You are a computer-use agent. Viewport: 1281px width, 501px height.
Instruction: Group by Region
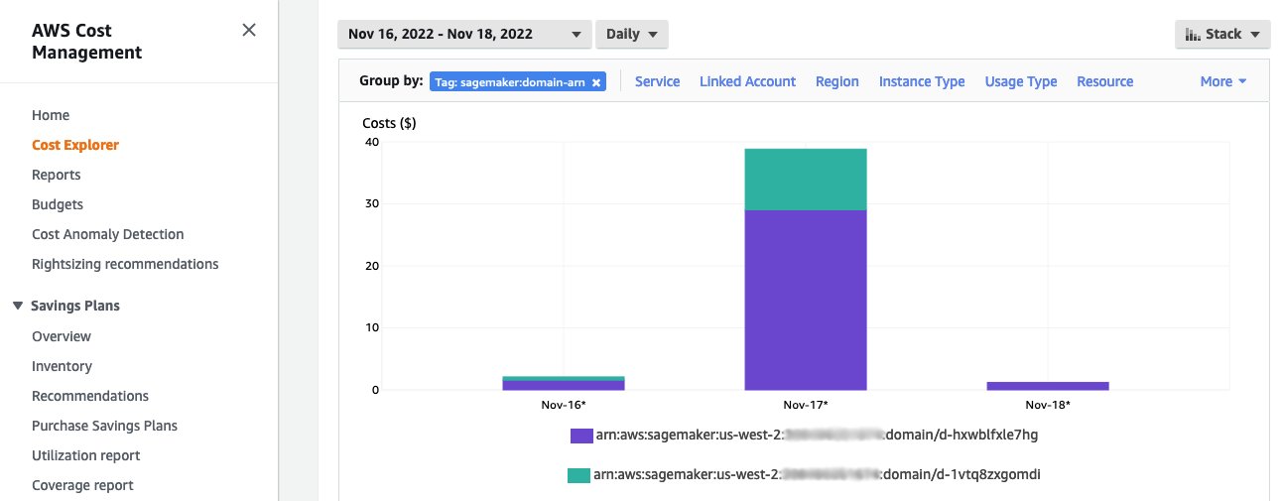(x=837, y=81)
